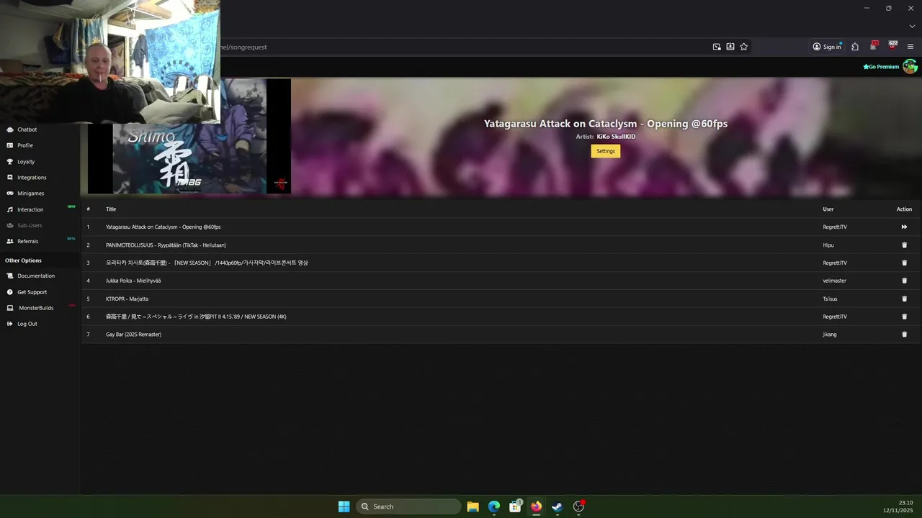
Task: Click user Hipu in the queue
Action: tap(828, 245)
